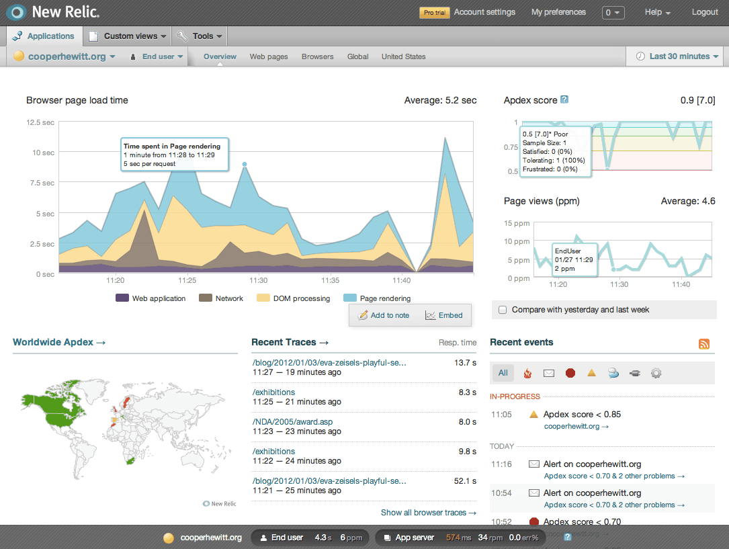Open the 11:25 /exhibitions trace
The height and width of the screenshot is (549, 729).
coord(274,392)
